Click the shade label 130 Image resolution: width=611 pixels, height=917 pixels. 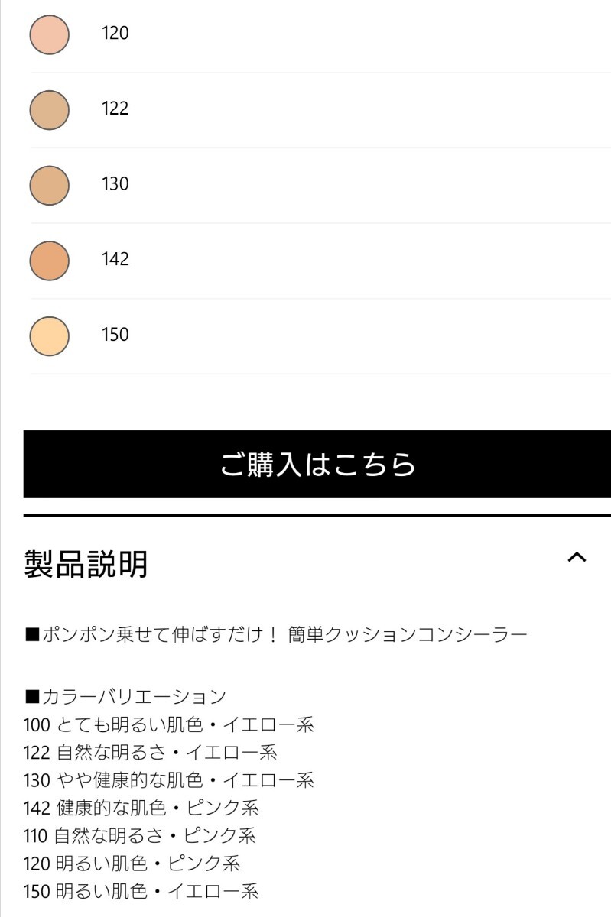coord(115,185)
